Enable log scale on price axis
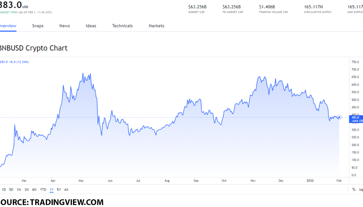 pyautogui.click(x=361, y=189)
